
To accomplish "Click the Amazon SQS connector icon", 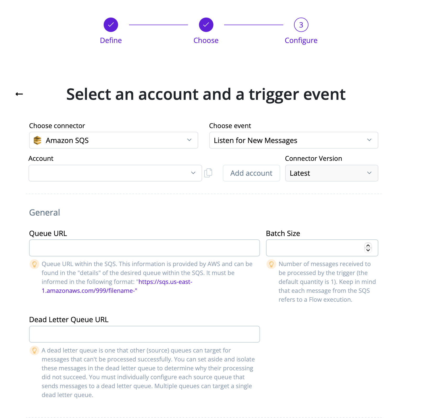I will (x=37, y=140).
